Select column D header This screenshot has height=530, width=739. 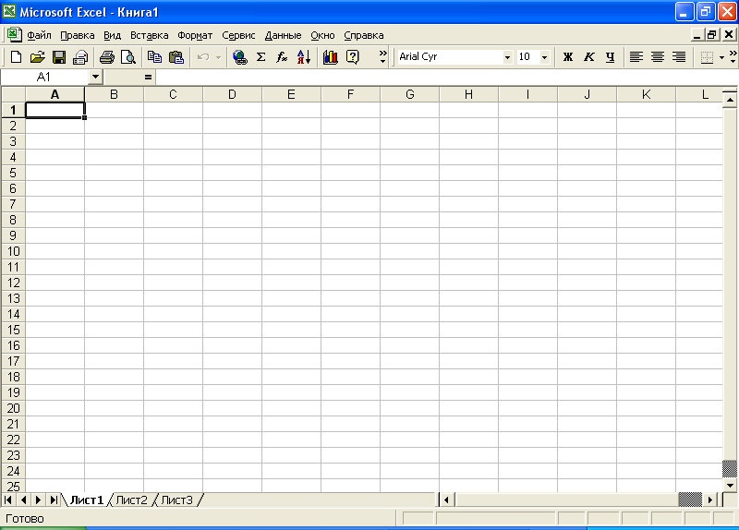232,95
